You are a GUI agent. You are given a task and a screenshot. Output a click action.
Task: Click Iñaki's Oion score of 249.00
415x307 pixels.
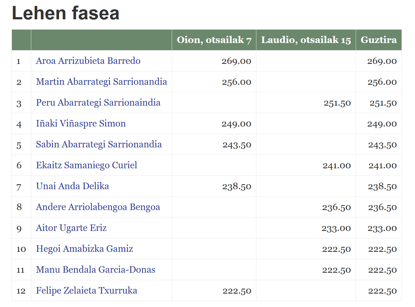[x=236, y=124]
